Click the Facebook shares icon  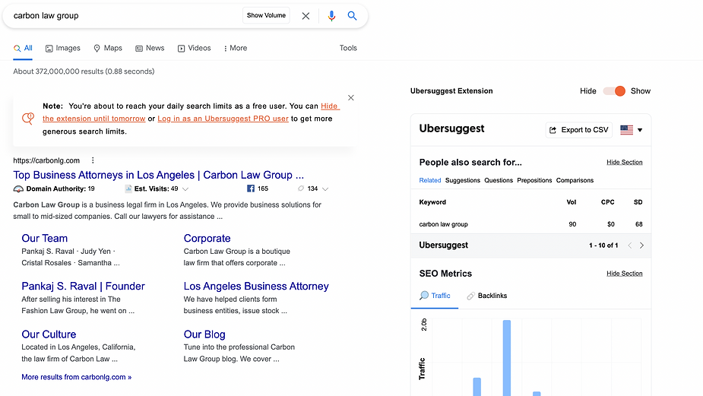(251, 188)
